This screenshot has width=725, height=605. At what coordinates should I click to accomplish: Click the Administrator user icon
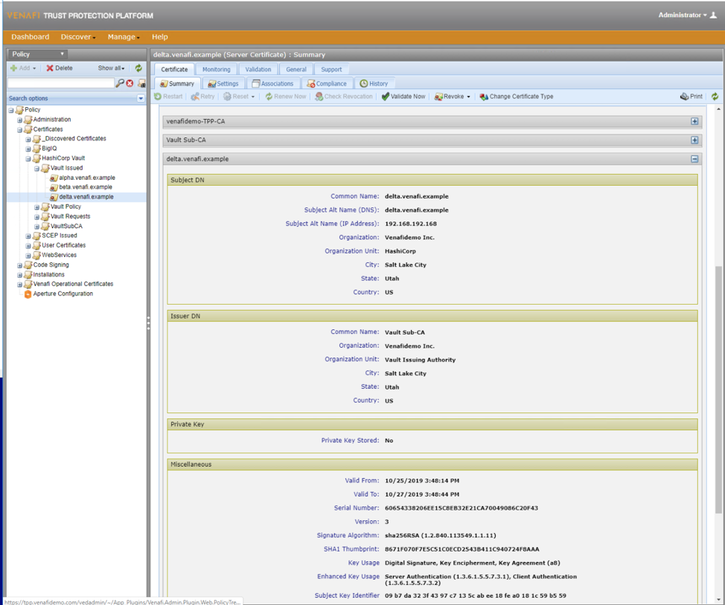pyautogui.click(x=713, y=16)
